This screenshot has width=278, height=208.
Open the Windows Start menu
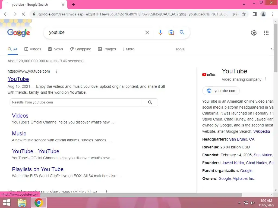point(7,203)
